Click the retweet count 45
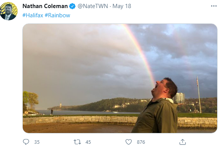This screenshot has width=221, height=148. pos(88,142)
